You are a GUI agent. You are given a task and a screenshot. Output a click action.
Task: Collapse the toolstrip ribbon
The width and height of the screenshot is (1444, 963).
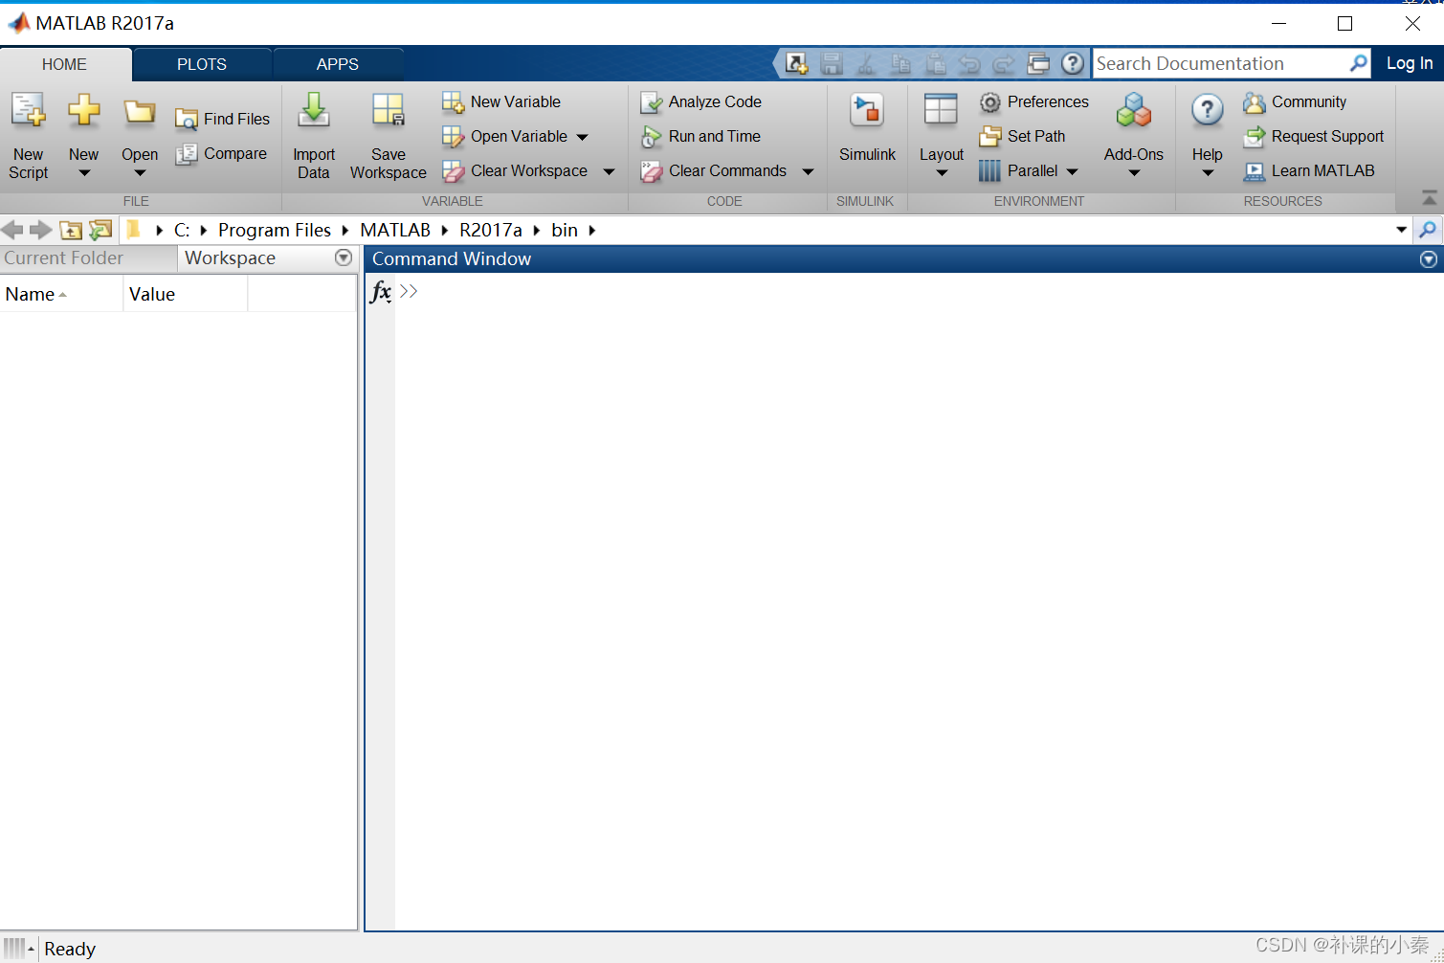click(1429, 197)
